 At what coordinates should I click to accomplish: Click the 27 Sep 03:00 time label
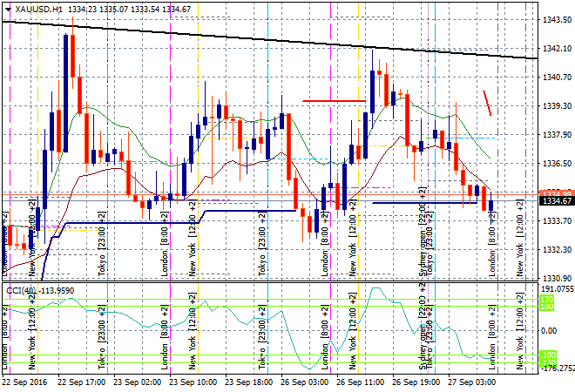tap(471, 382)
